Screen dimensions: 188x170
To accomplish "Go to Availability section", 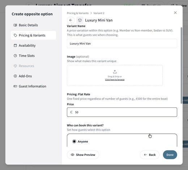I will pyautogui.click(x=34, y=46).
